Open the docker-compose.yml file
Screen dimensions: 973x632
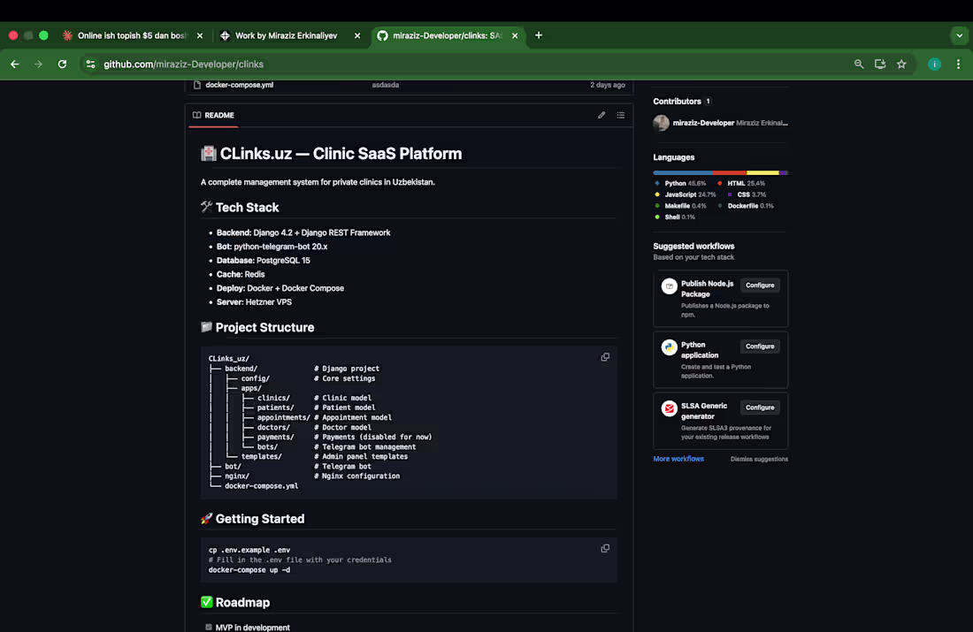[239, 85]
